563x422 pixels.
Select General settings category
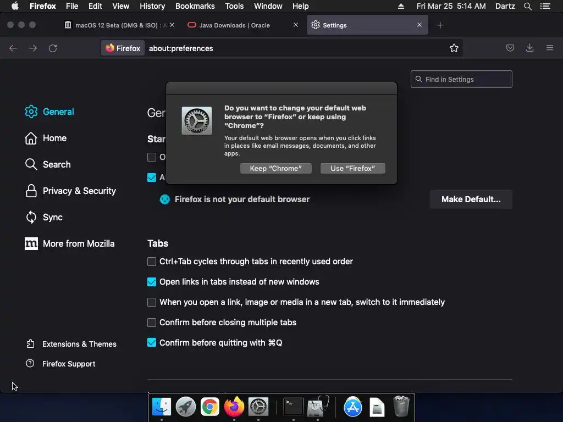point(49,112)
